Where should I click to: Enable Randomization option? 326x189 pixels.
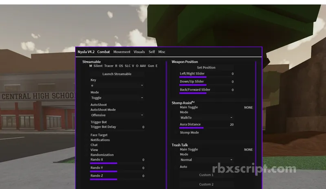tap(102, 155)
